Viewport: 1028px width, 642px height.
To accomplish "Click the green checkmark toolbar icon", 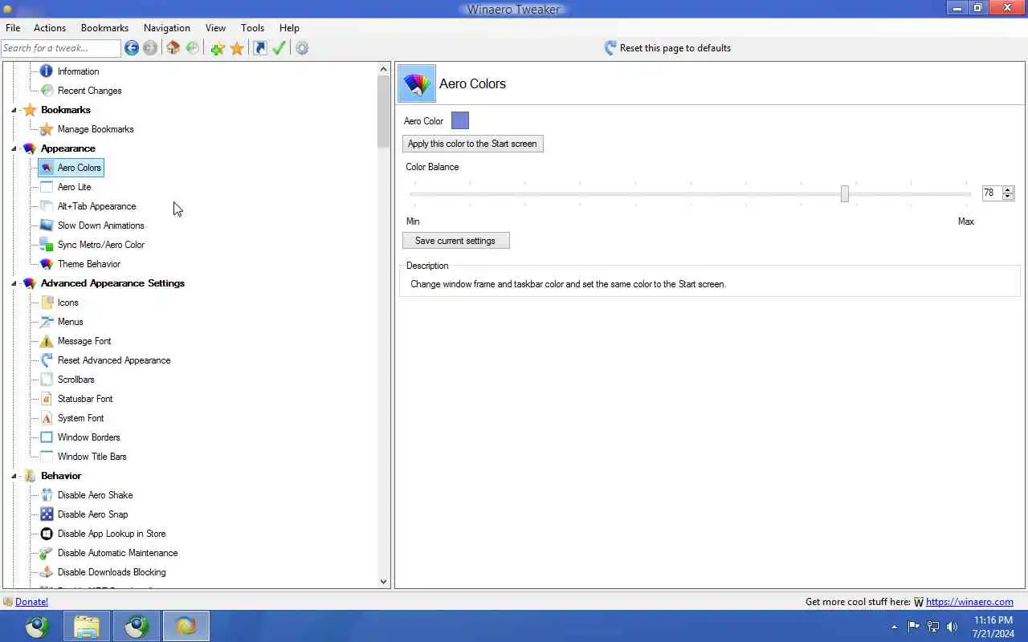I will point(279,48).
